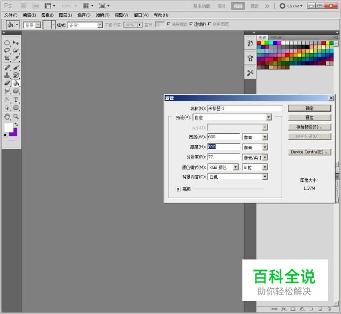341x314 pixels.
Task: Toggle the 消除锯齿 checkbox
Action: click(168, 25)
